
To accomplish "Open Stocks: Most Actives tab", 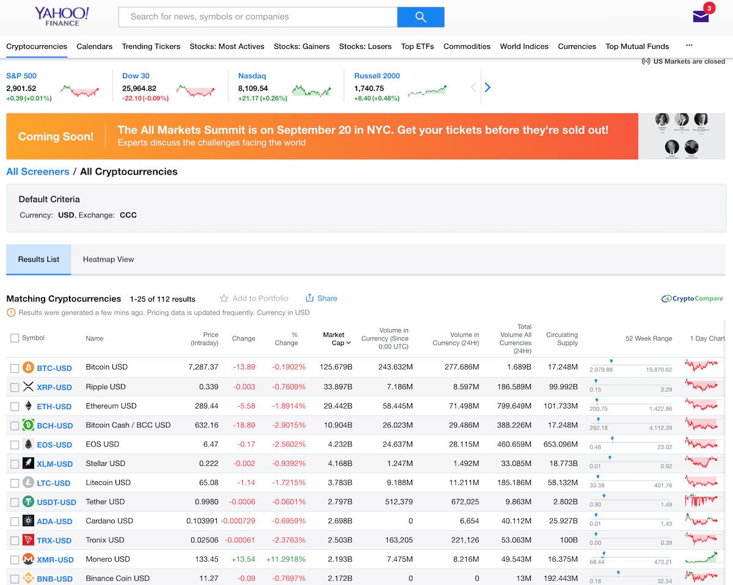I will point(227,46).
